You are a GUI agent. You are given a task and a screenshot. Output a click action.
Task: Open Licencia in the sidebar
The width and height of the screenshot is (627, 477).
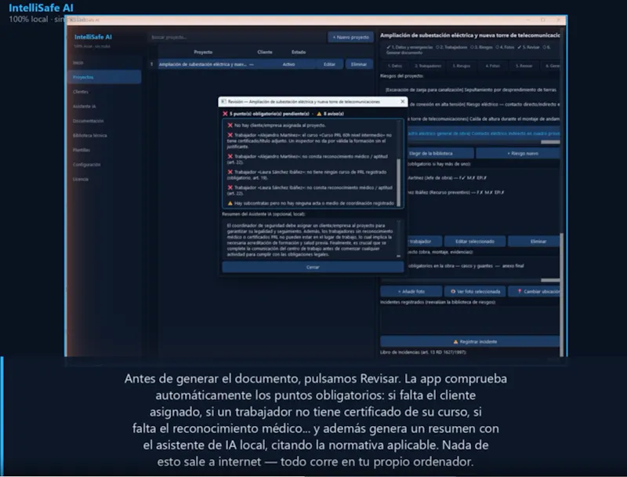click(x=81, y=179)
